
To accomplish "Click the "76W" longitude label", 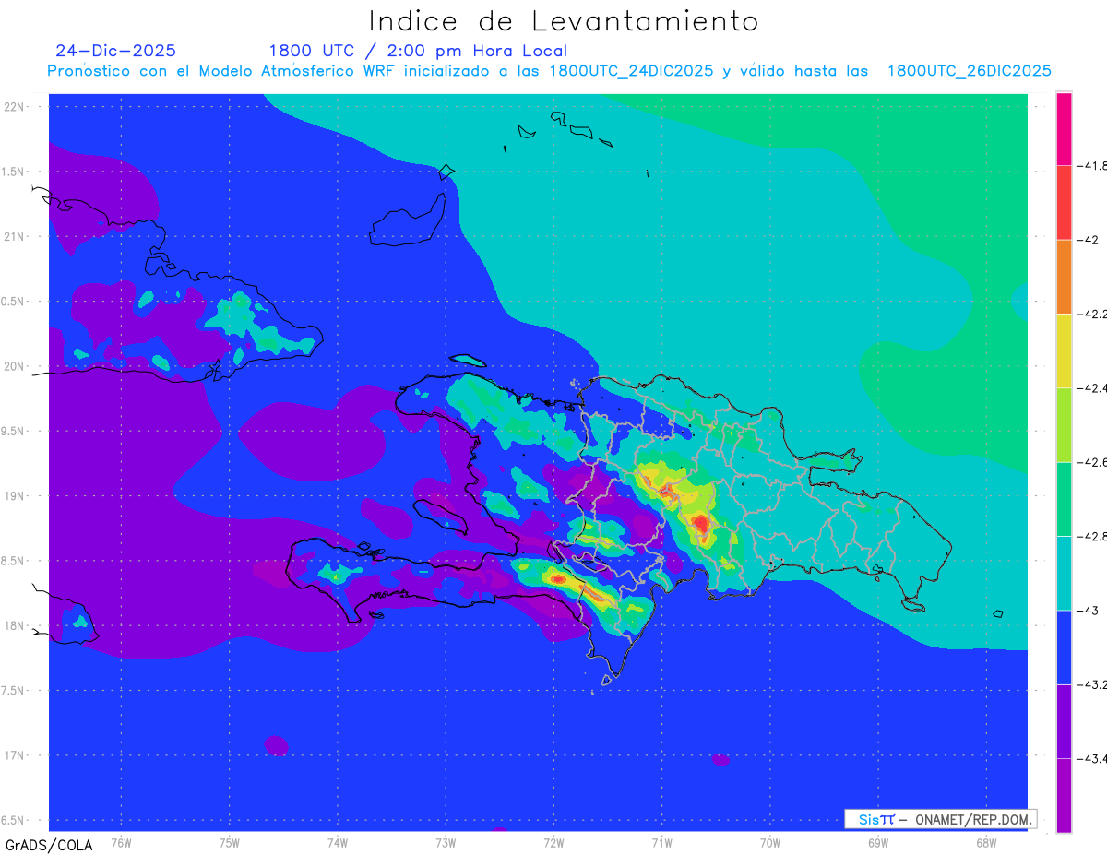I will (x=121, y=842).
